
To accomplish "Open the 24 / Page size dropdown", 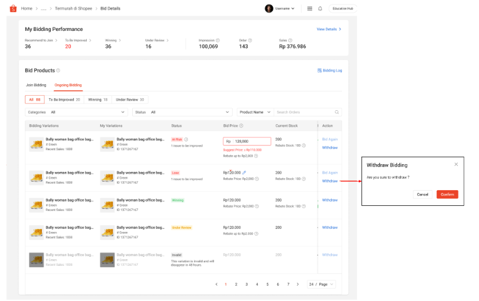I will click(321, 284).
